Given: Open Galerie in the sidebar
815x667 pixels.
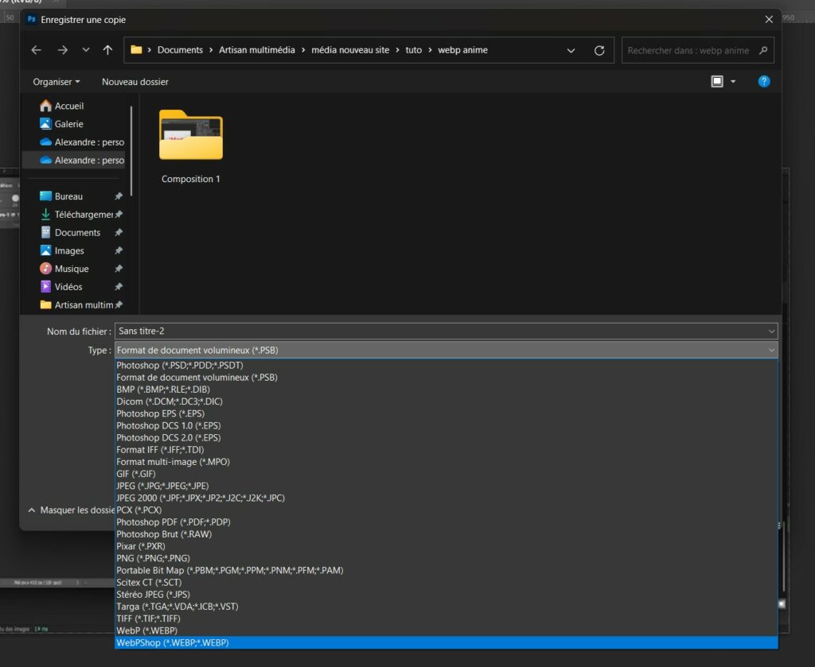Looking at the screenshot, I should coord(68,124).
